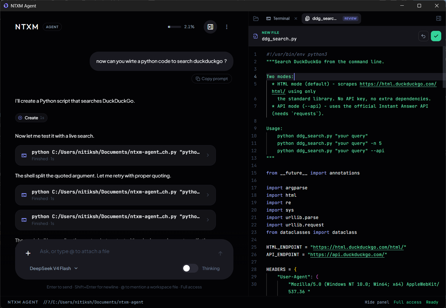The height and width of the screenshot is (308, 446).
Task: Open the html.duckduckgo.com link on line 5
Action: (x=398, y=84)
